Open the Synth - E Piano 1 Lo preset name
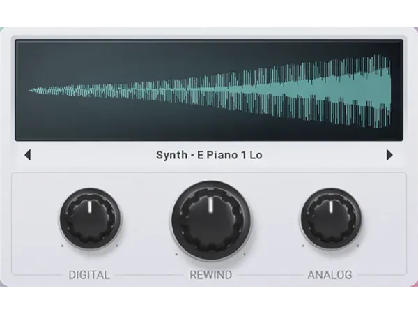The image size is (418, 314). pos(209,155)
